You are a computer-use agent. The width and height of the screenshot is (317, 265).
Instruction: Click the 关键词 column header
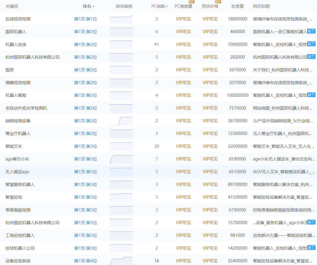tap(12, 6)
